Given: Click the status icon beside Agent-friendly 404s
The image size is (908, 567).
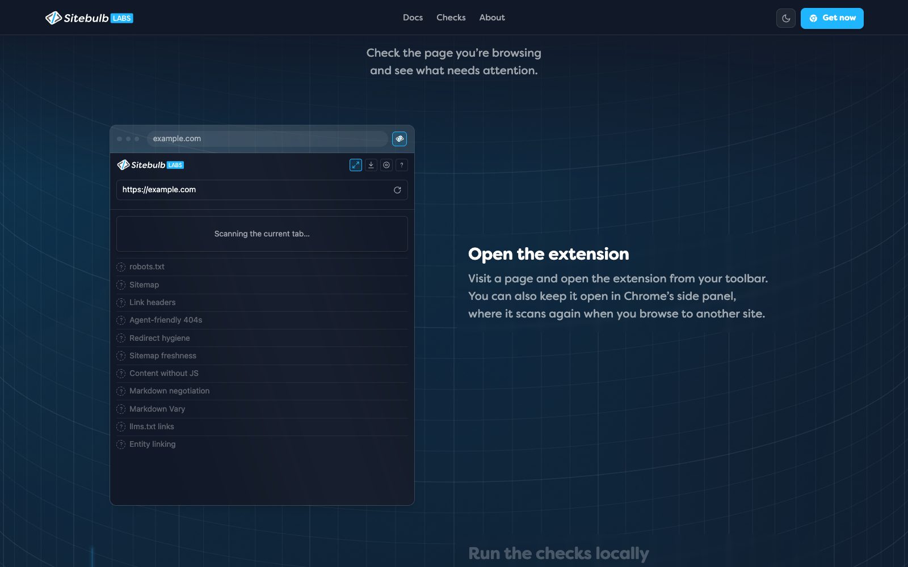Looking at the screenshot, I should click(x=121, y=320).
